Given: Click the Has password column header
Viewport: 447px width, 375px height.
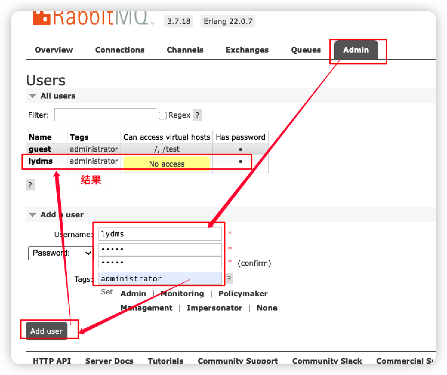Looking at the screenshot, I should (241, 137).
